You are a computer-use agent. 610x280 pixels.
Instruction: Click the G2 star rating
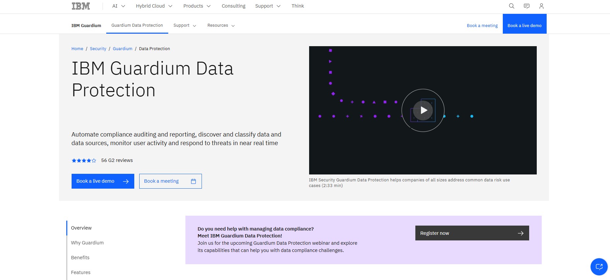pos(84,161)
